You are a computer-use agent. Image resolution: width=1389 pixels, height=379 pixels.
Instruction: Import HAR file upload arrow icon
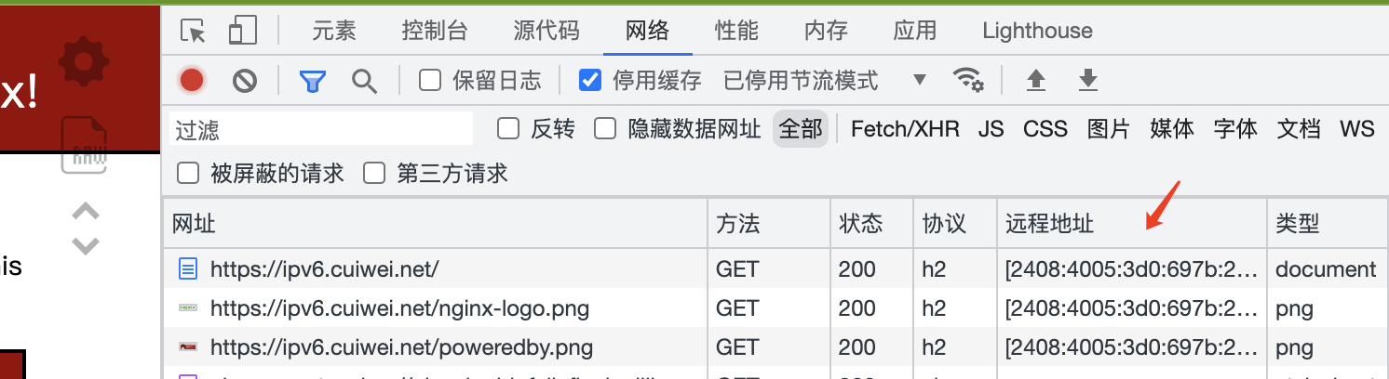click(x=1035, y=81)
